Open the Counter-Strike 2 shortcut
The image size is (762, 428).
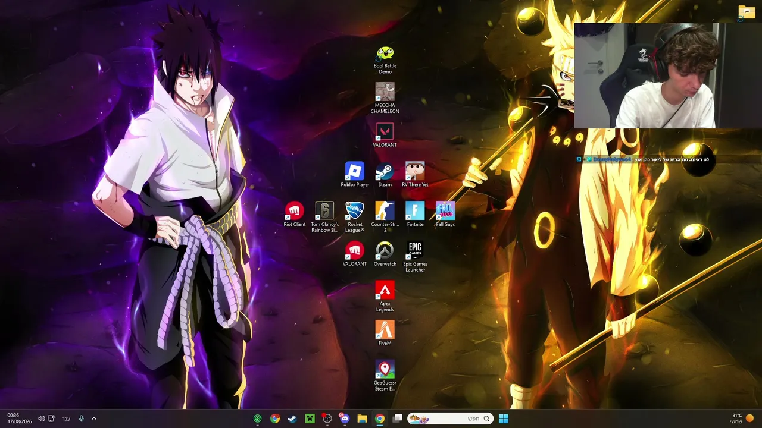[385, 218]
